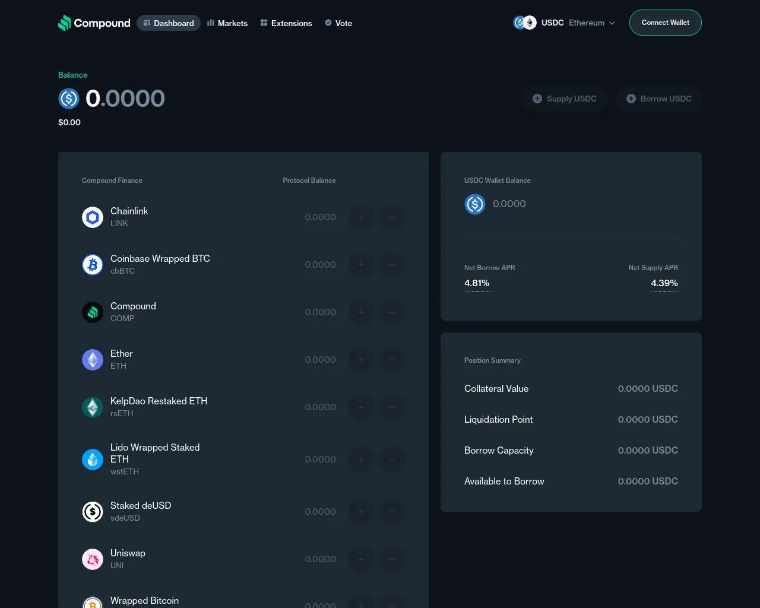Withdraw Compound COMP with its minus button

pyautogui.click(x=392, y=312)
